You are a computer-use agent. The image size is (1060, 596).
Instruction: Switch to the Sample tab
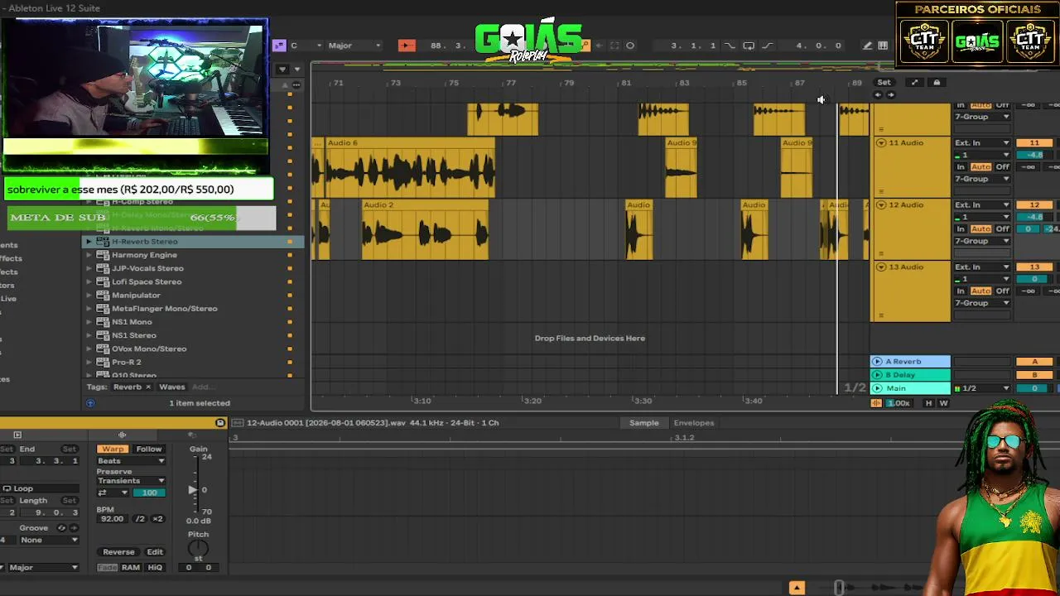pyautogui.click(x=643, y=423)
